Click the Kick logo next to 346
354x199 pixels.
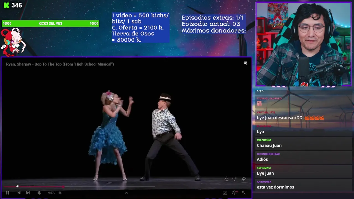[x=6, y=5]
